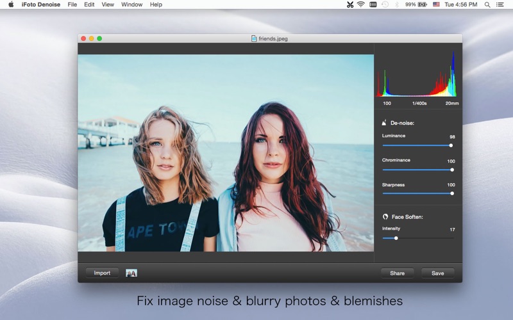The image size is (513, 320).
Task: Click the ISO value 100 under histogram
Action: coord(387,103)
